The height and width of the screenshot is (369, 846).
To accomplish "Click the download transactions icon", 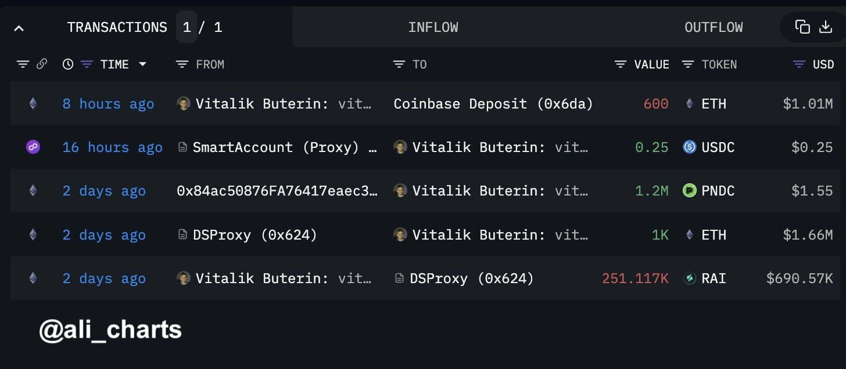I will 826,27.
